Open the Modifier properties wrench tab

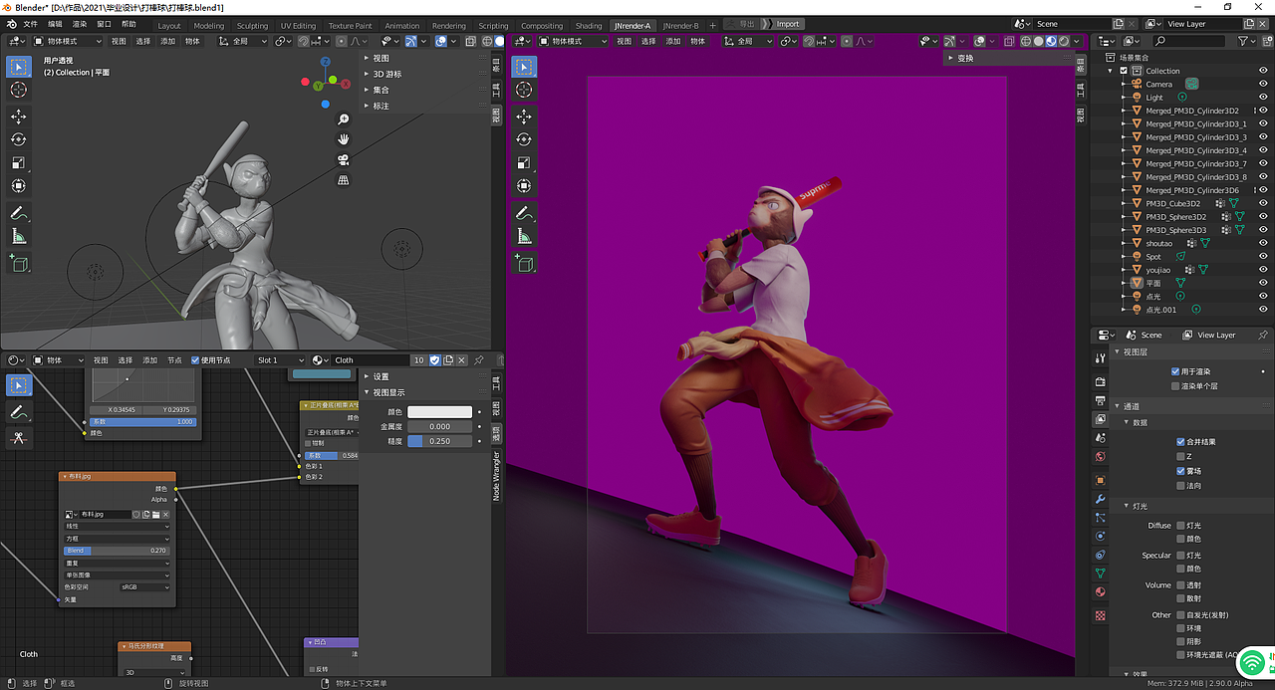coord(1100,499)
